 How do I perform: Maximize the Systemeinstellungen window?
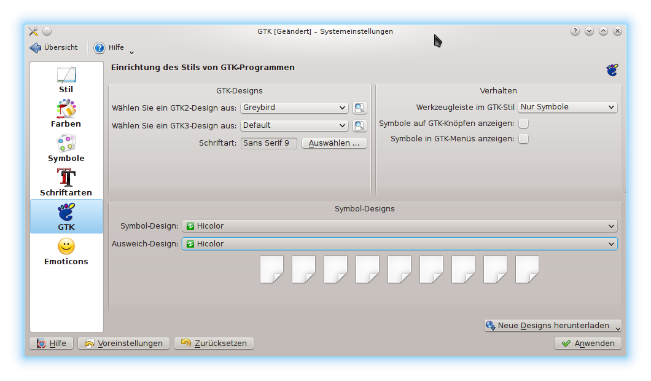(603, 31)
